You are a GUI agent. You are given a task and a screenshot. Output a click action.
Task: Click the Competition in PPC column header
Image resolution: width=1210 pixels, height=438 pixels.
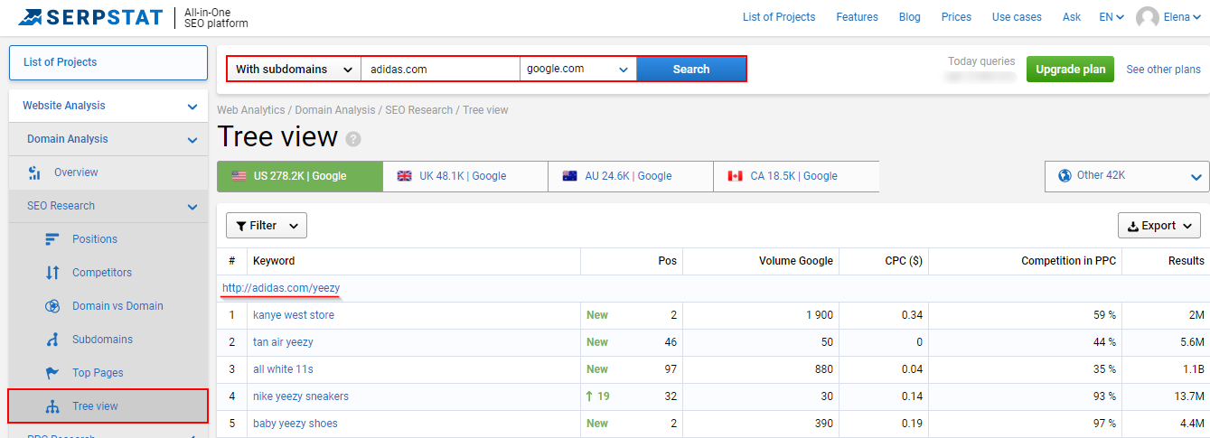pyautogui.click(x=1069, y=261)
